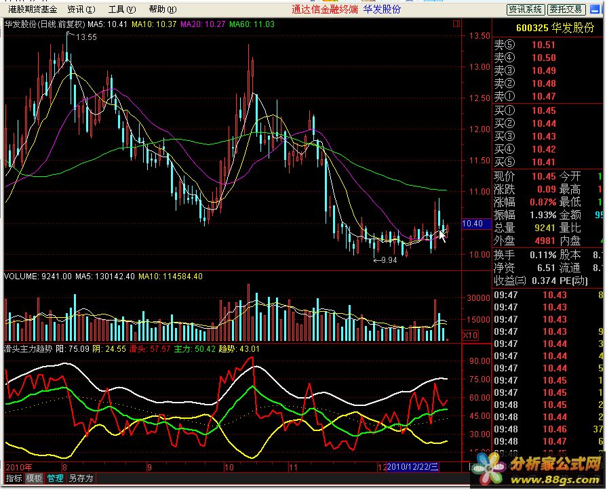
Task: Click the green 主力: 50.42 value
Action: pyautogui.click(x=195, y=349)
